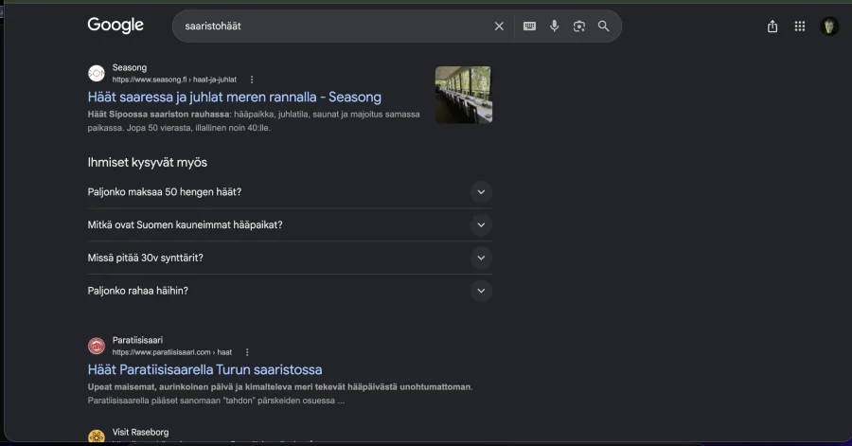Click the Visit Raseborg favicon

tap(97, 437)
